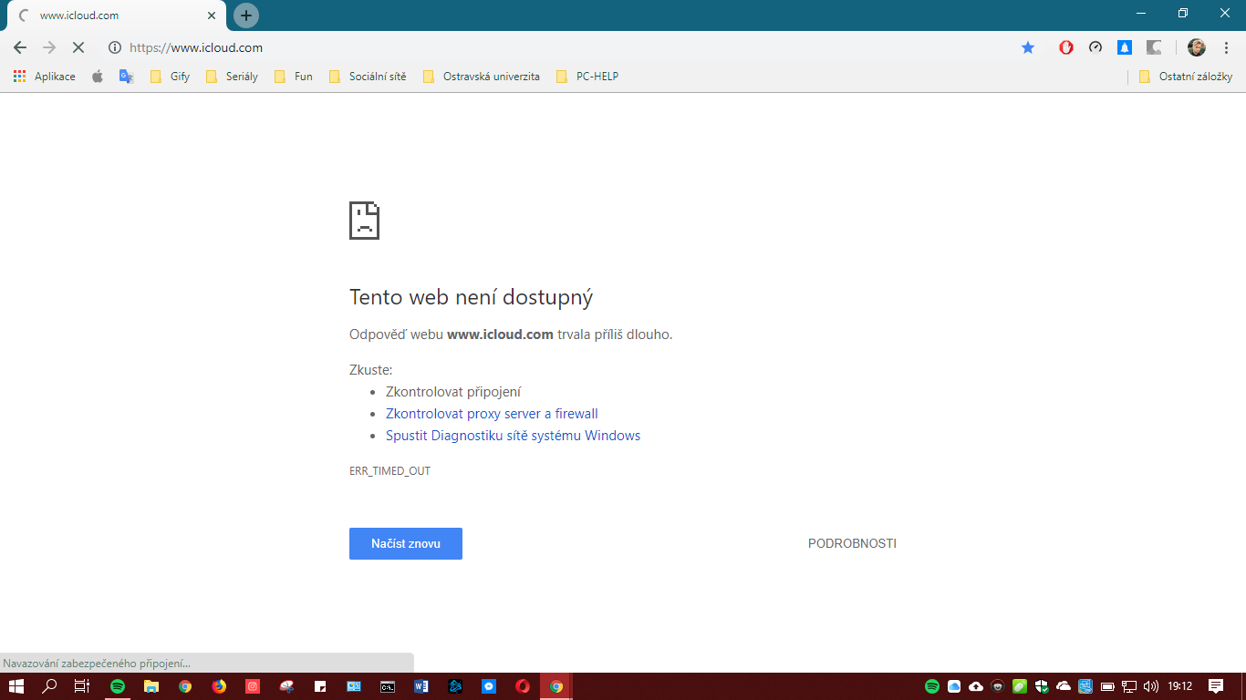The width and height of the screenshot is (1246, 700).
Task: Expand the Ostatní záložky folder
Action: [x=1186, y=77]
